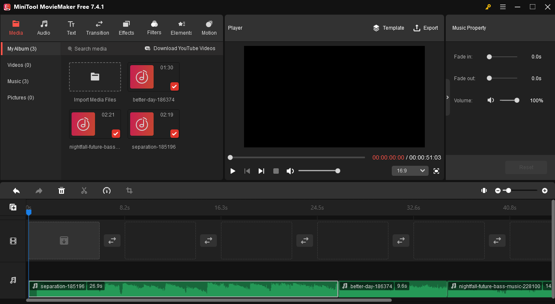Select the Crop tool
The height and width of the screenshot is (304, 555).
click(129, 191)
